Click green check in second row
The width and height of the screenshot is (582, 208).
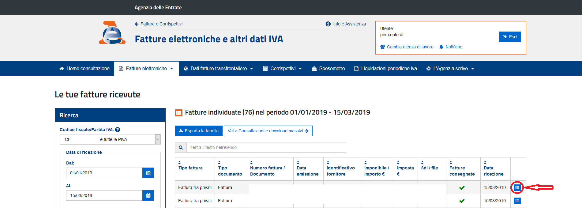click(x=462, y=201)
